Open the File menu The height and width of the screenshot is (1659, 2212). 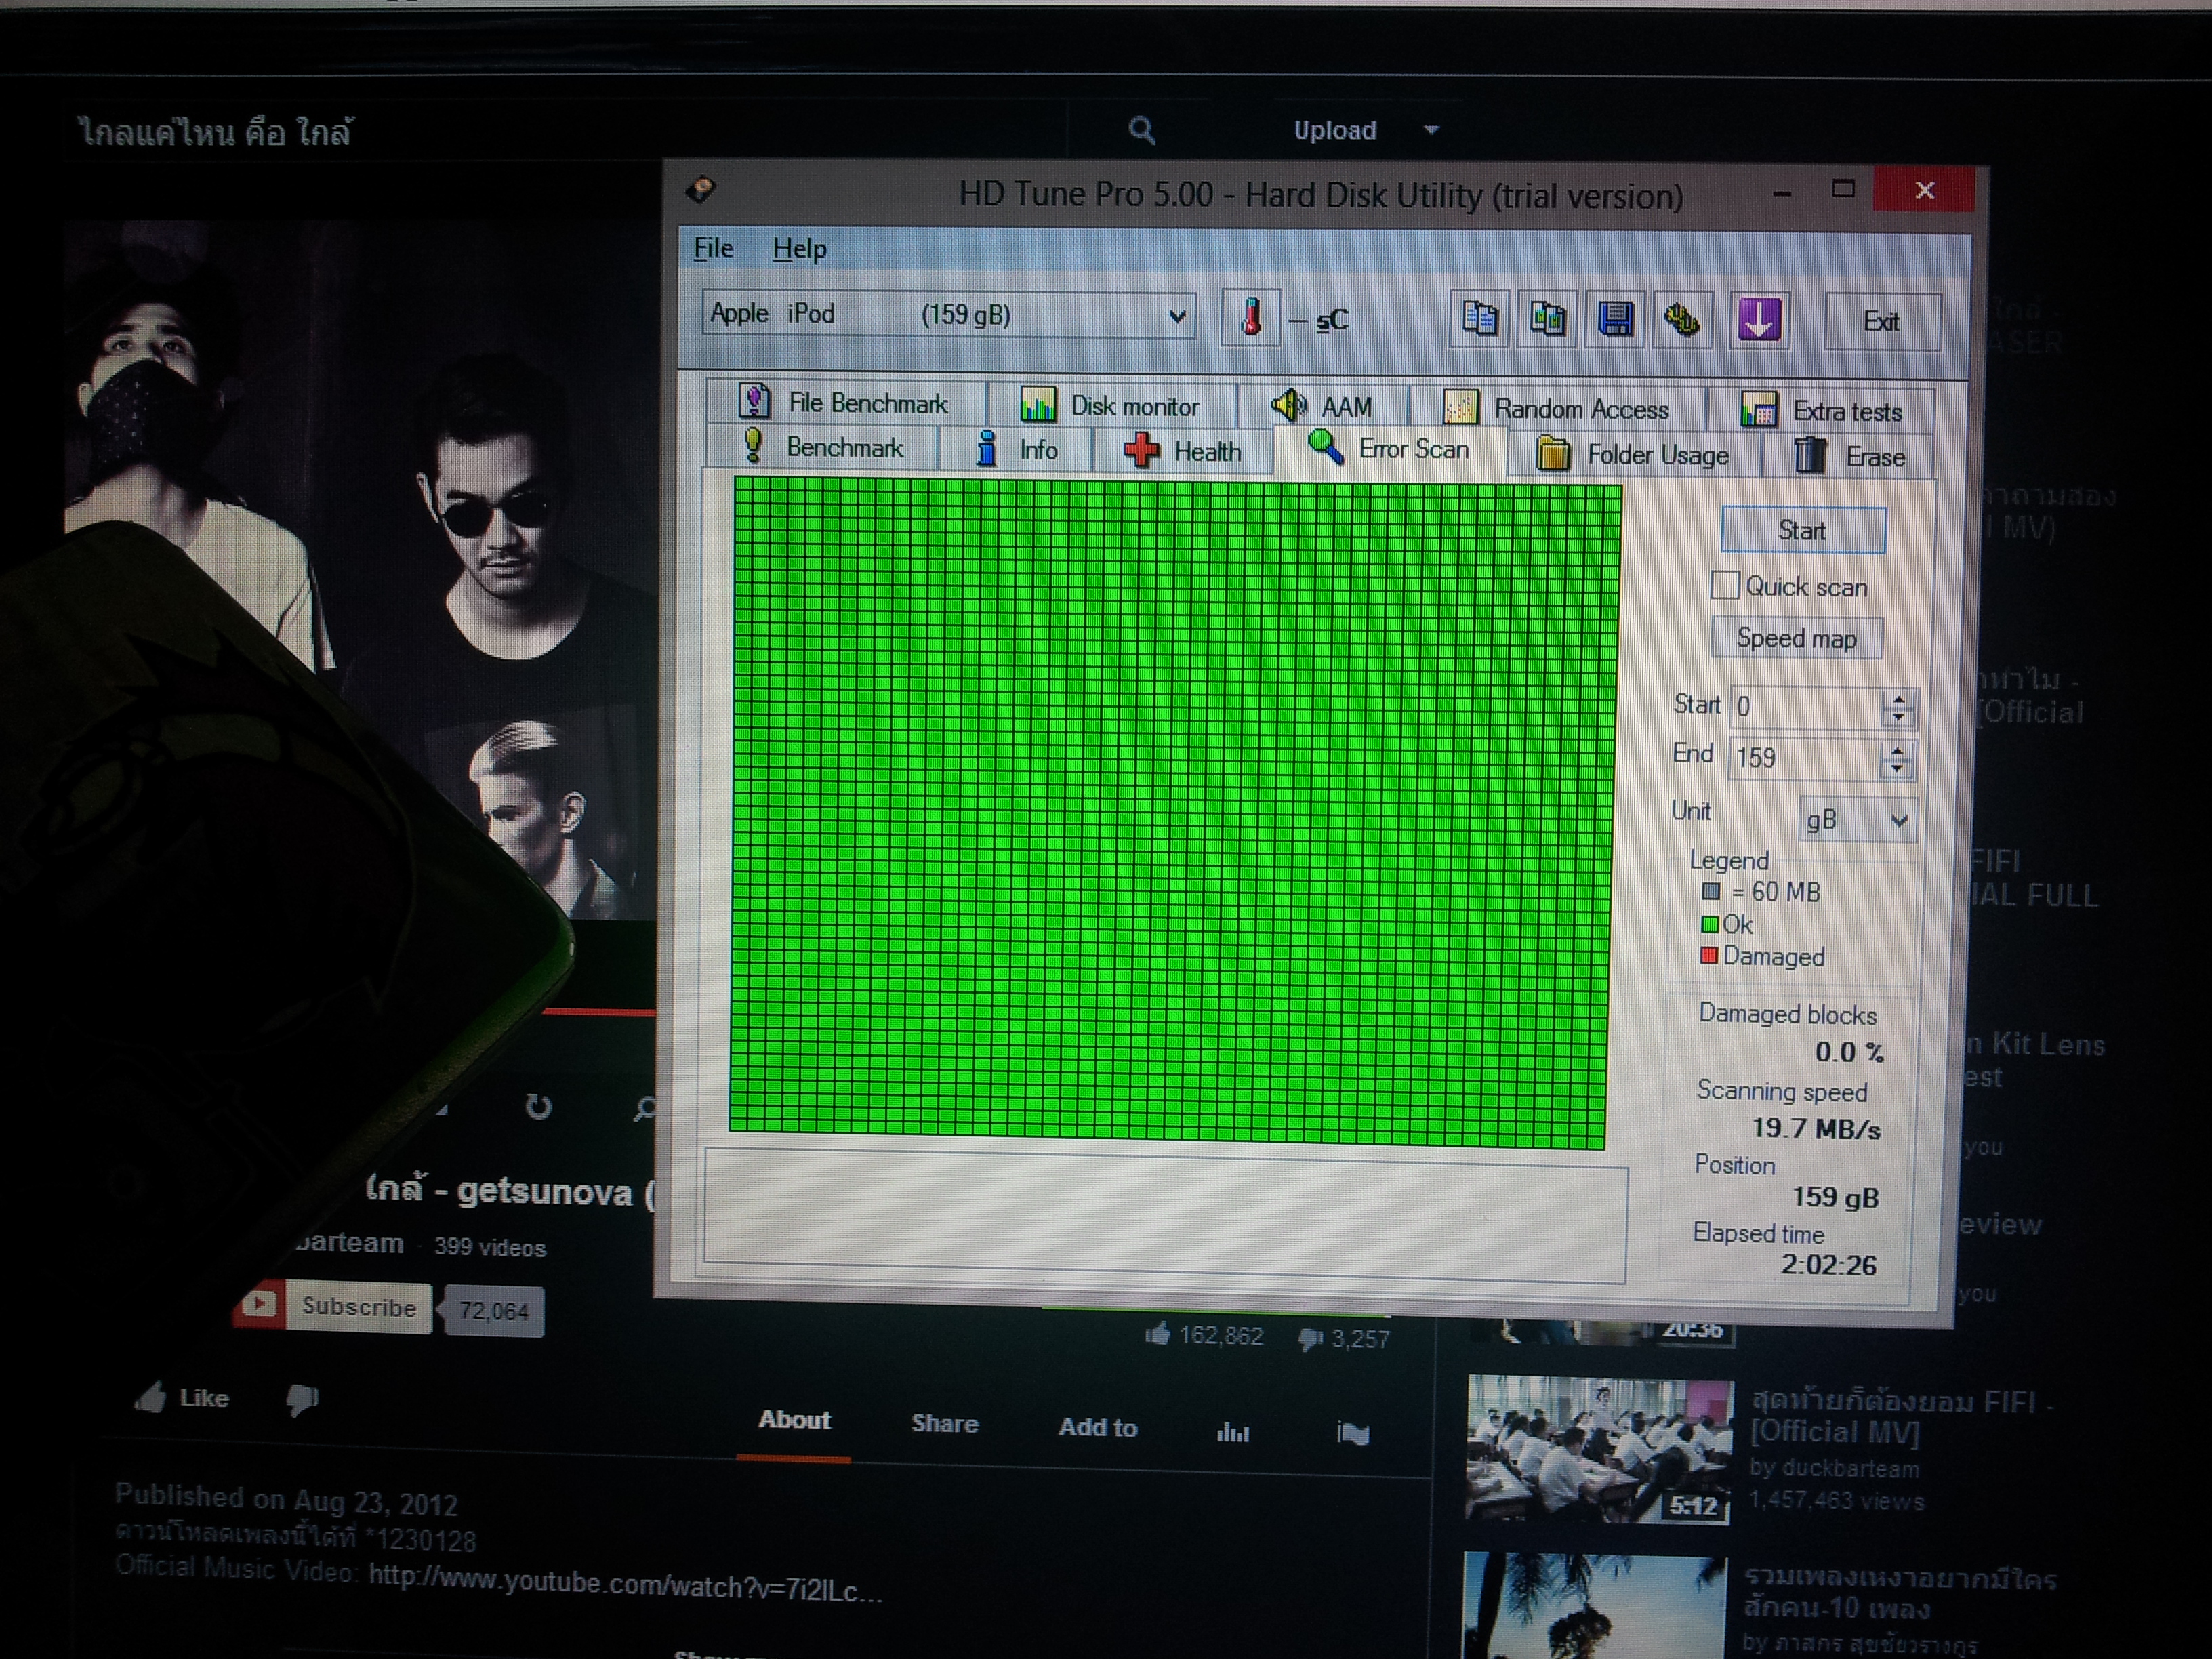click(x=713, y=248)
